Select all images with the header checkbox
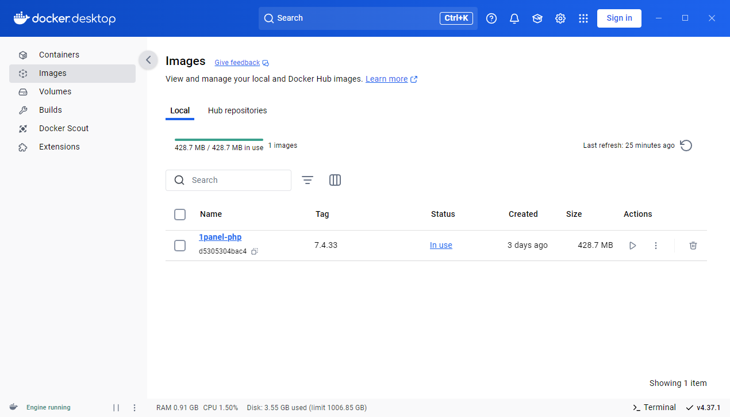This screenshot has width=730, height=417. (x=180, y=215)
